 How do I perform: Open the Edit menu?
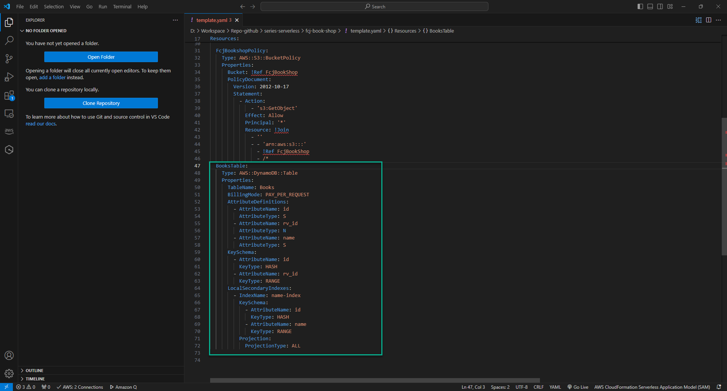34,6
